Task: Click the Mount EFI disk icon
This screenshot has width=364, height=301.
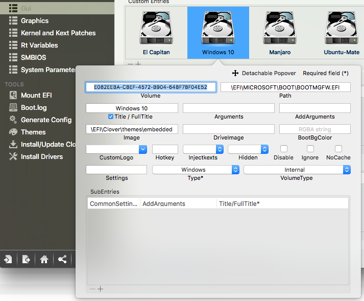Action: click(13, 95)
